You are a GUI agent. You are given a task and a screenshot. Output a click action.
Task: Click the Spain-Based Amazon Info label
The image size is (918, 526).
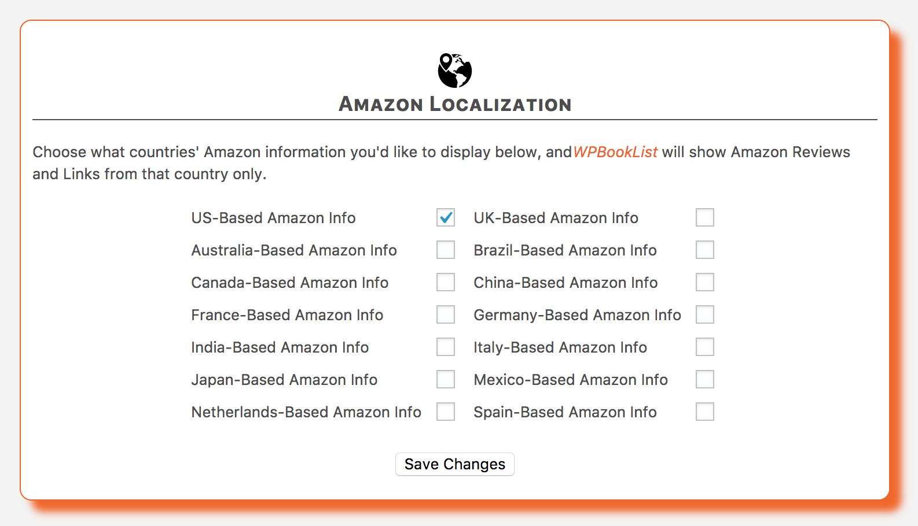565,412
